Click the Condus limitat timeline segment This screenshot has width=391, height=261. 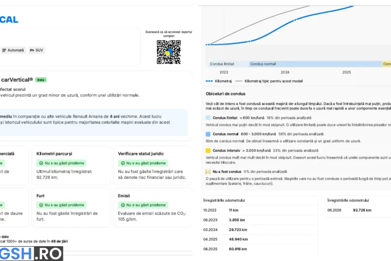pyautogui.click(x=228, y=64)
